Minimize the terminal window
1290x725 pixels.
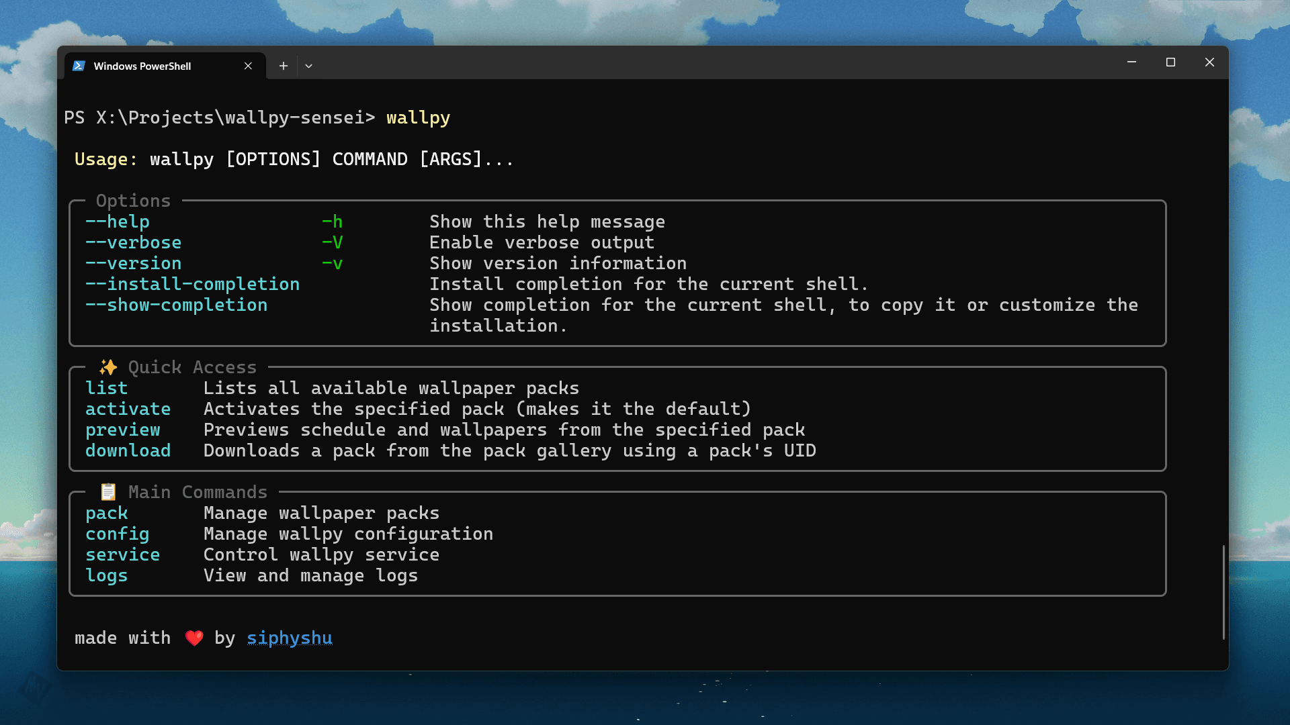[1131, 62]
